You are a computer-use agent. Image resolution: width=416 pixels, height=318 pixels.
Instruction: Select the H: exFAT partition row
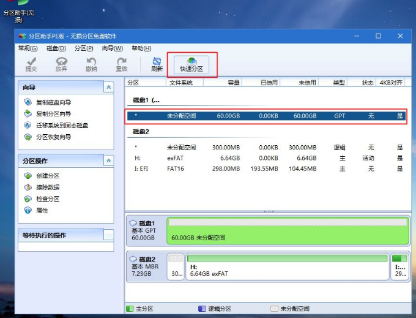(x=266, y=158)
